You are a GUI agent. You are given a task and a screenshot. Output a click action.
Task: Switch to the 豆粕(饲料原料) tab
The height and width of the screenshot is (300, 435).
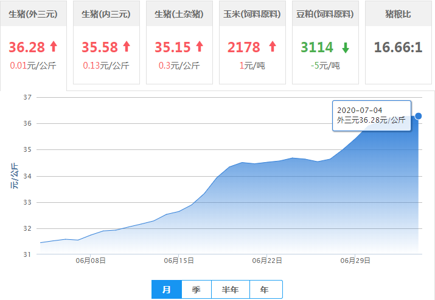coord(325,14)
